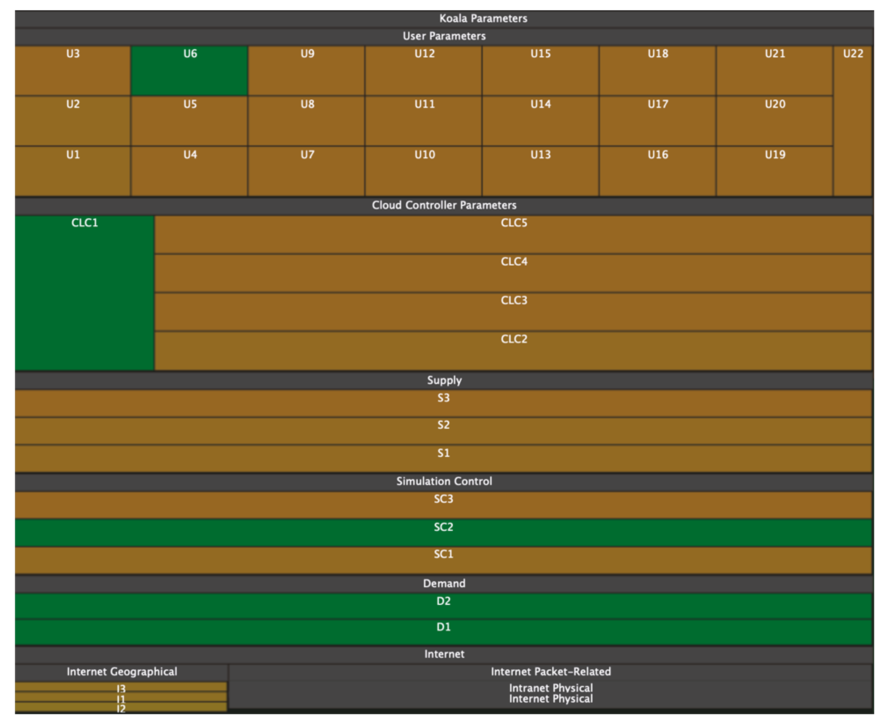Viewport: 889px width, 727px height.
Task: Select the Intranet Physical label
Action: point(551,688)
